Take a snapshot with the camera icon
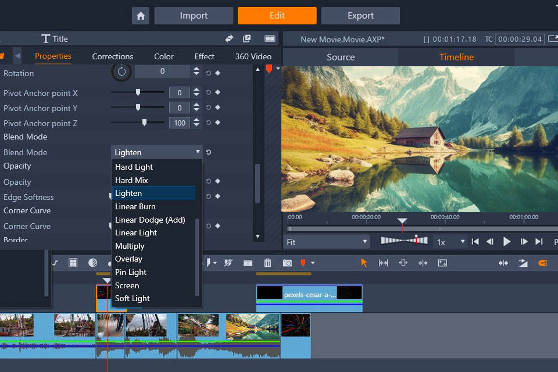The image size is (558, 372). [287, 263]
